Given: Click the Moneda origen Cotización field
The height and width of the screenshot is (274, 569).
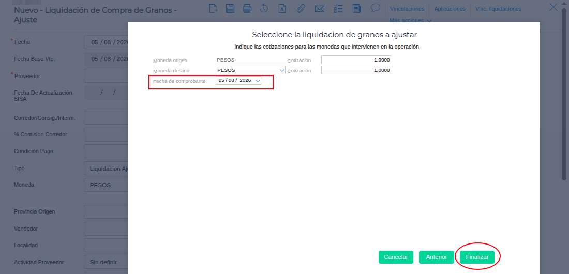Looking at the screenshot, I should pos(356,60).
